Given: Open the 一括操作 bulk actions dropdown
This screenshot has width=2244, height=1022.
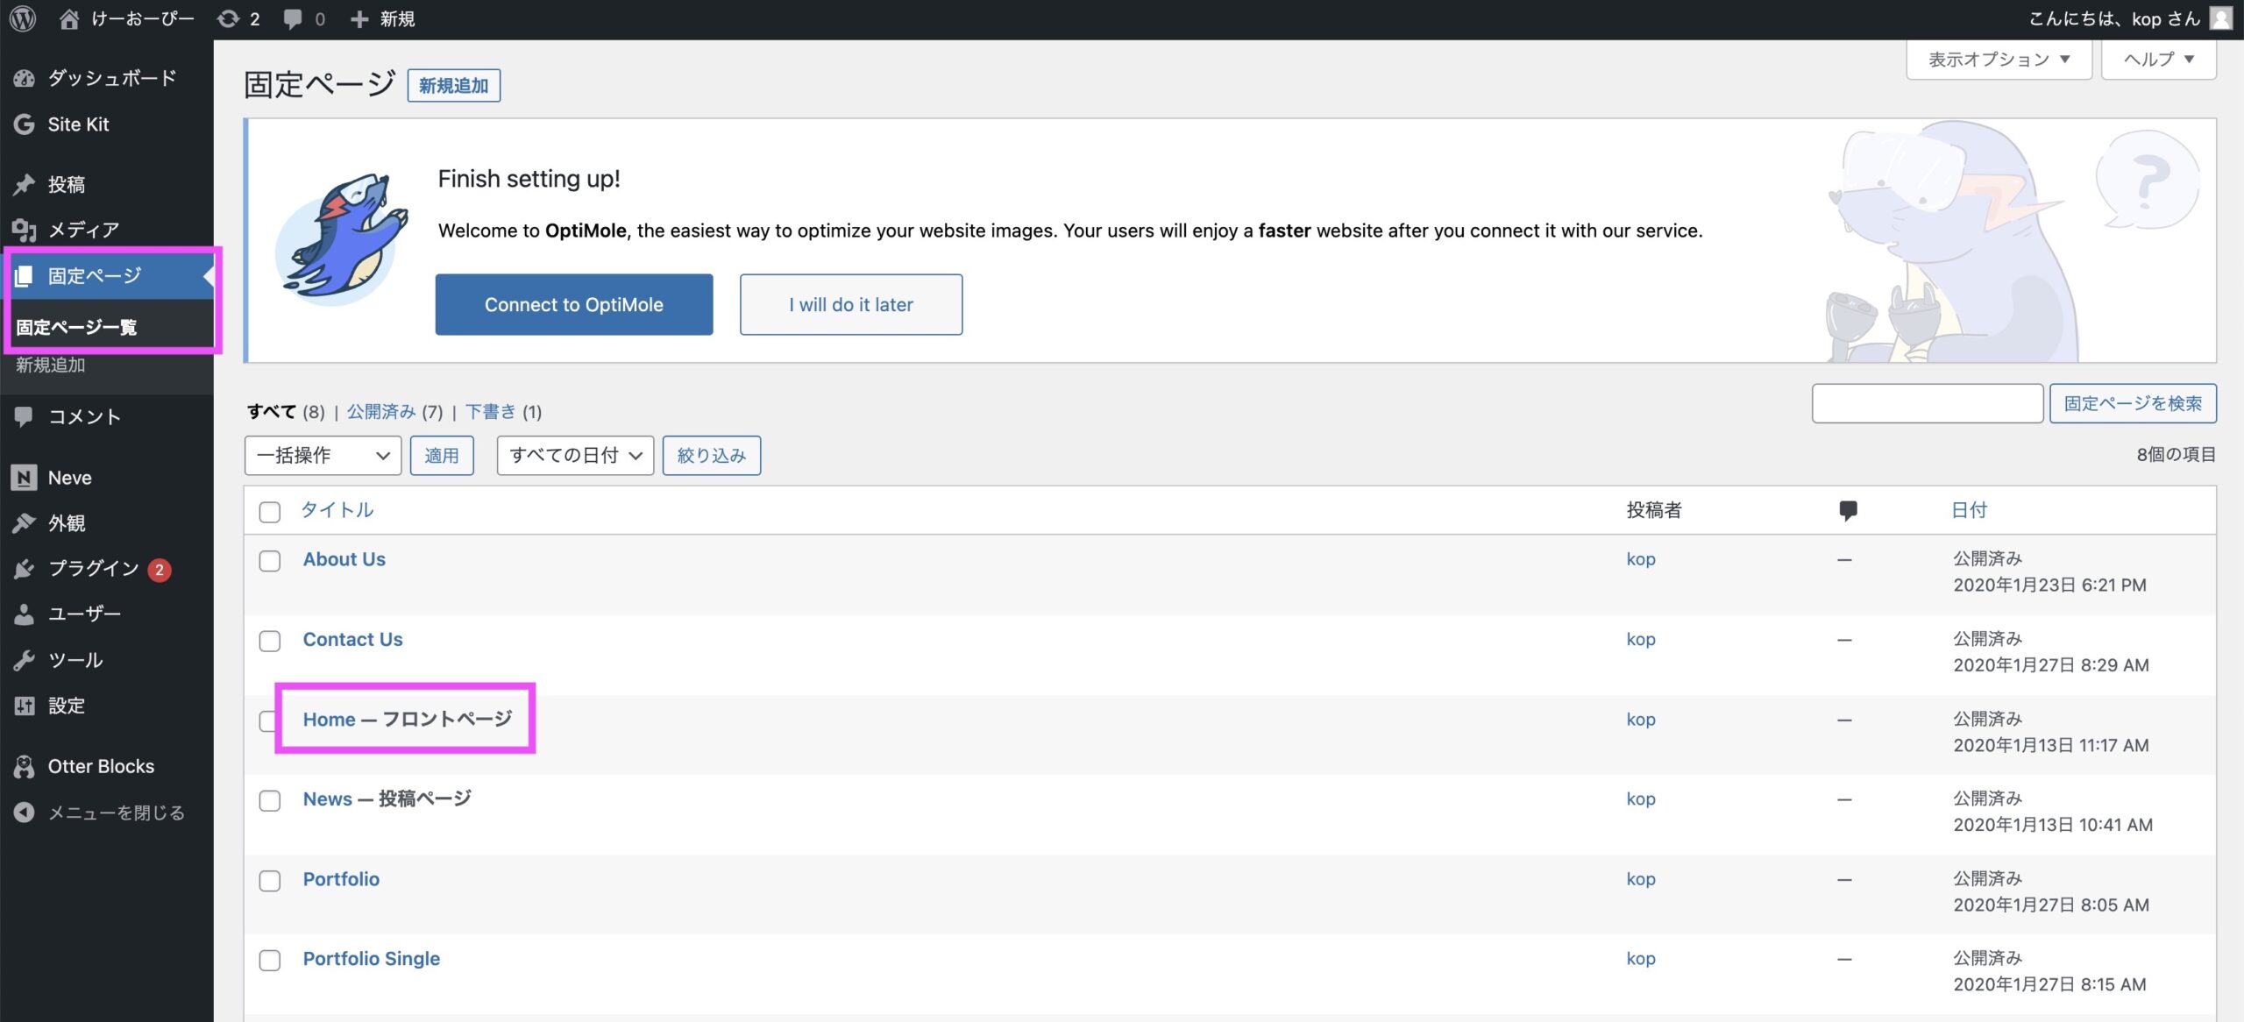Looking at the screenshot, I should click(323, 456).
